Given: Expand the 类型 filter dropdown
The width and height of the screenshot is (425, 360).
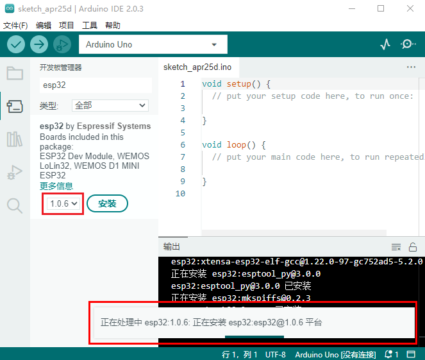Looking at the screenshot, I should [x=110, y=105].
